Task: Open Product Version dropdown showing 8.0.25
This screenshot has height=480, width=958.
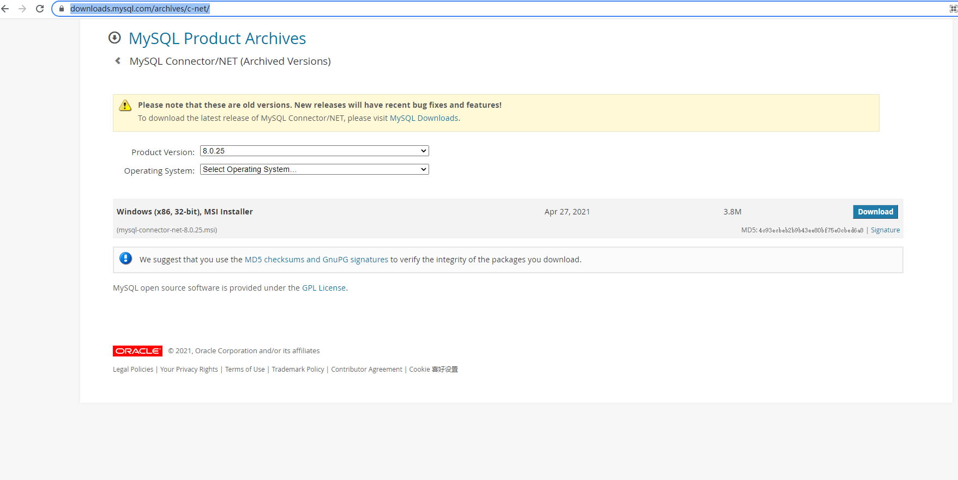Action: coord(315,151)
